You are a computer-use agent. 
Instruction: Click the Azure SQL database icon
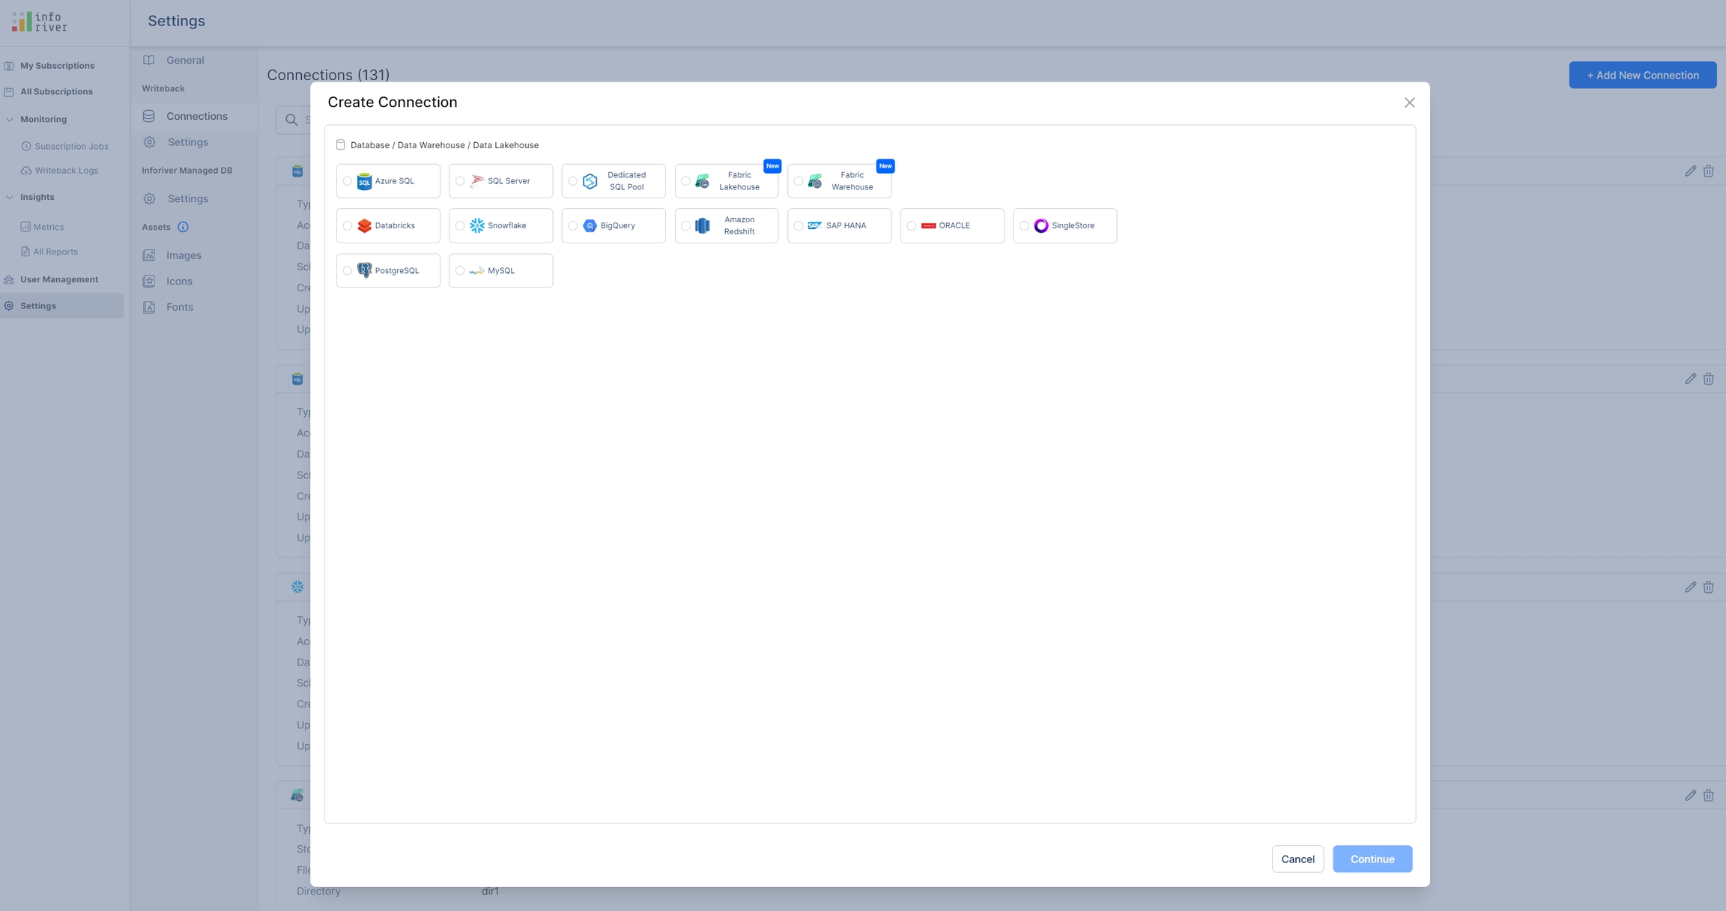(364, 181)
